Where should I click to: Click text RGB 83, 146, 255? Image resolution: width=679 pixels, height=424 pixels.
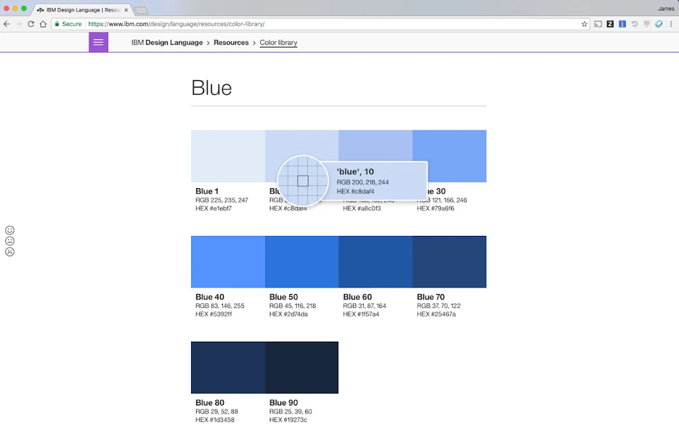pos(220,305)
